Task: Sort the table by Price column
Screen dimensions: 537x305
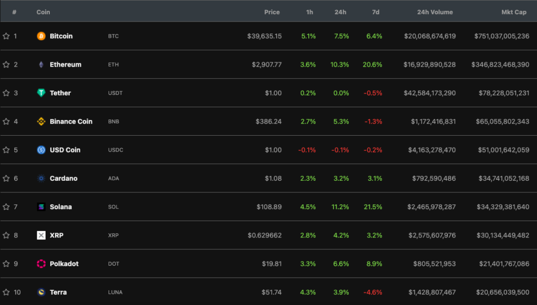Action: point(272,12)
